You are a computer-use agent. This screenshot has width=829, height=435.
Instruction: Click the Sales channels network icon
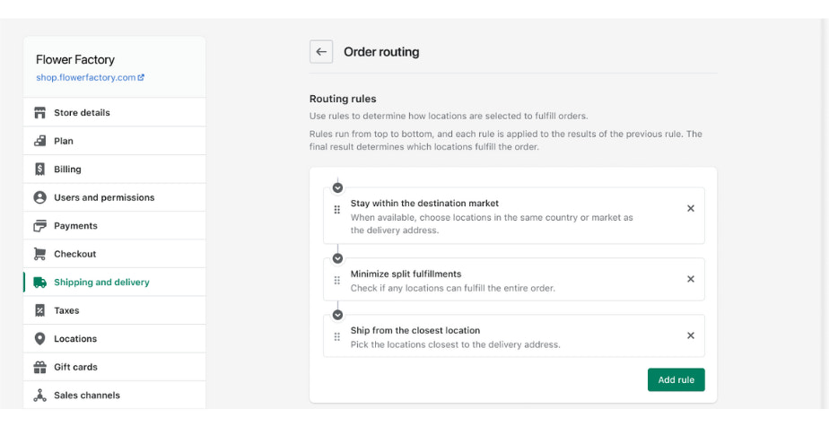[x=39, y=396]
